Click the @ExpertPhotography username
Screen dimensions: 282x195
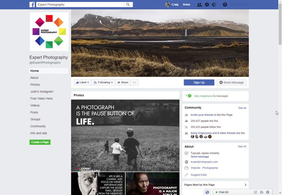pos(45,63)
